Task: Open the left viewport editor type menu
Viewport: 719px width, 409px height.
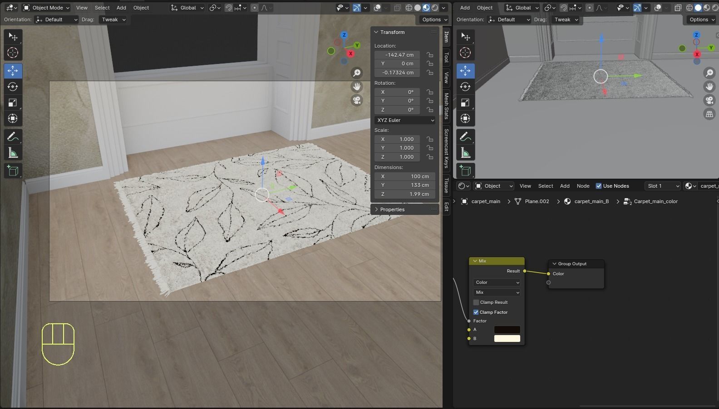Action: coord(11,8)
